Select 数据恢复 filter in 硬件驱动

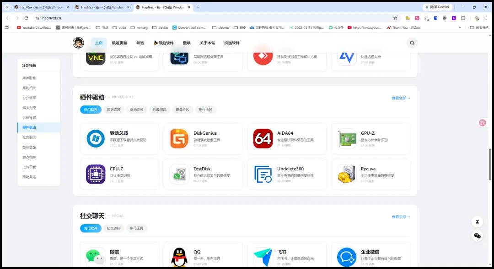point(113,110)
